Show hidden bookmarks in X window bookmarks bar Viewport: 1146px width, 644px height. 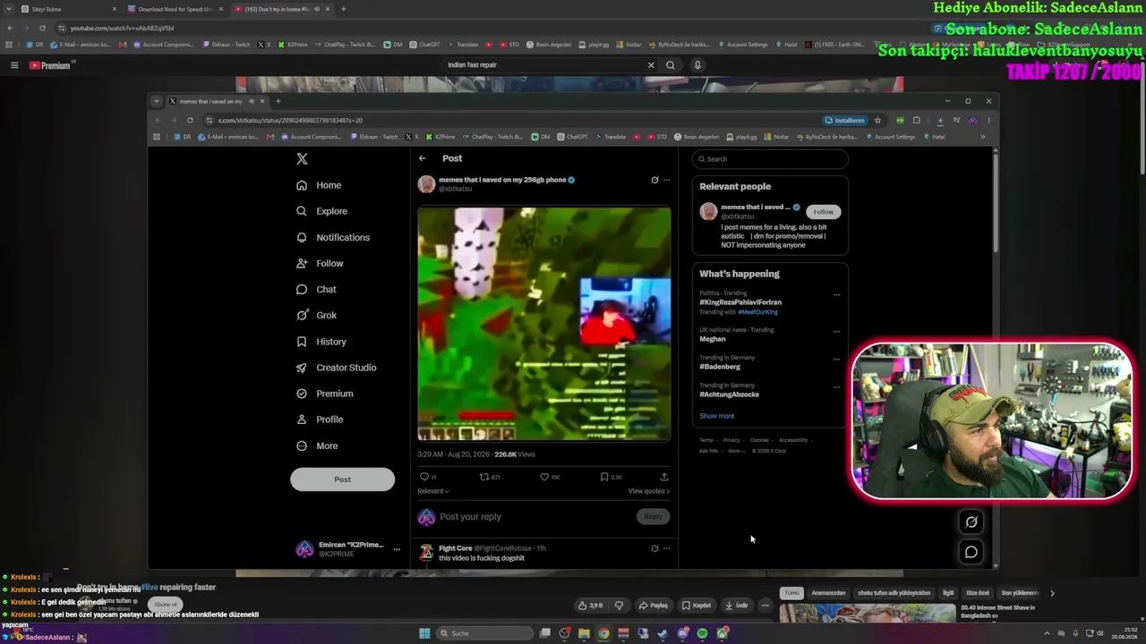(x=982, y=137)
